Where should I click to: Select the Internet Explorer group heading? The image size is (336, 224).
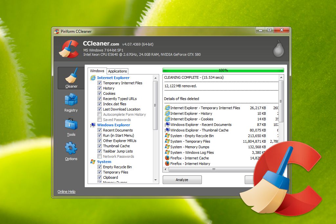click(x=113, y=78)
